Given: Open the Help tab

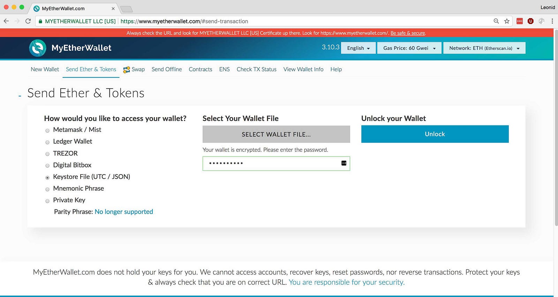Looking at the screenshot, I should 336,69.
